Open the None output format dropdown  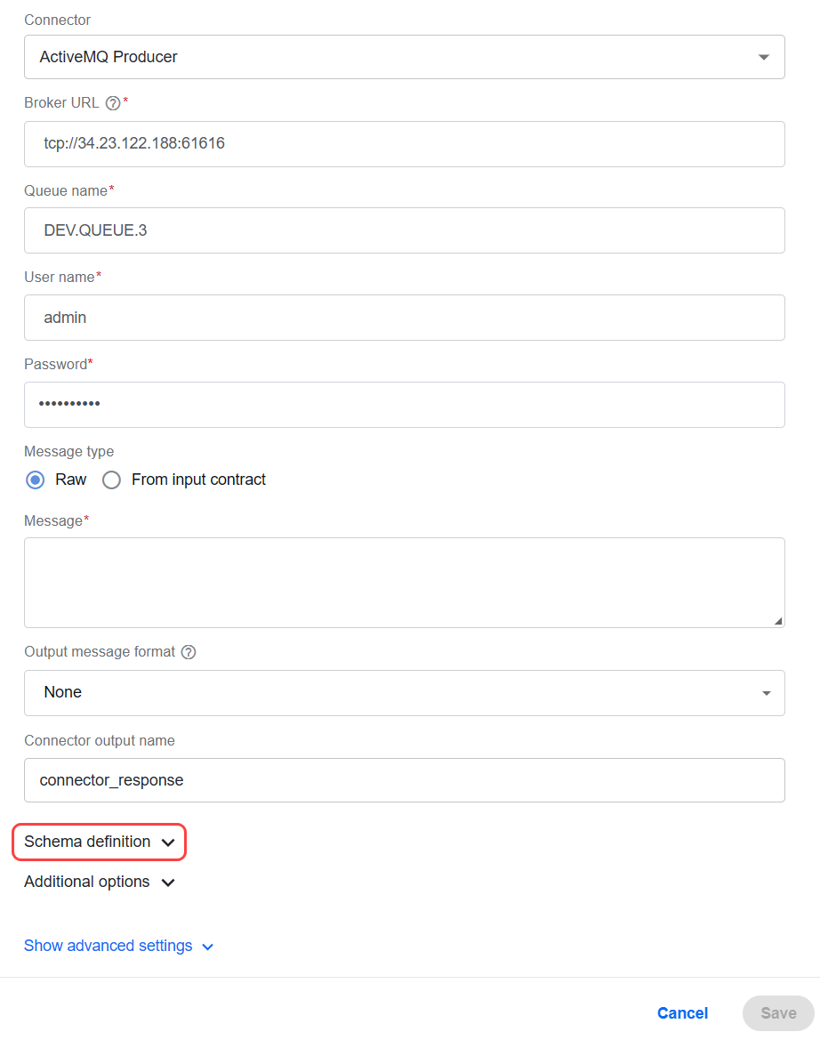click(405, 693)
